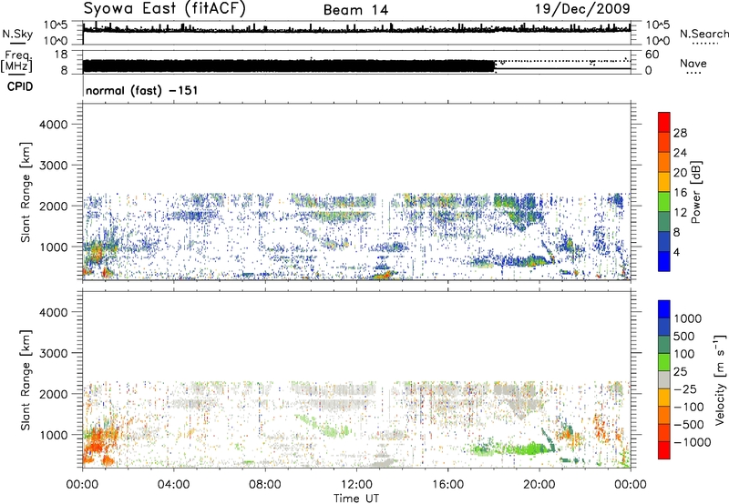729x504 pixels.
Task: Pick the red bottom segment of velocity colorbar
Action: (664, 450)
